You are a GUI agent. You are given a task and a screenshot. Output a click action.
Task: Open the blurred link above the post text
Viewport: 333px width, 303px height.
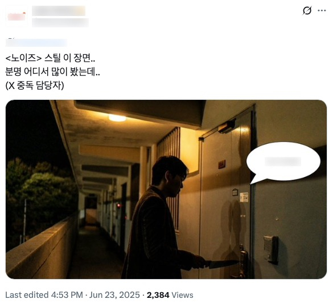tap(36, 43)
